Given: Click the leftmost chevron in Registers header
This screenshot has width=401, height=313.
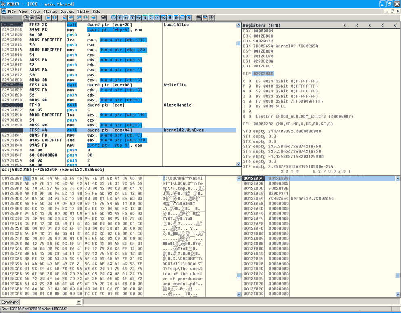Looking at the screenshot, I should [x=345, y=25].
